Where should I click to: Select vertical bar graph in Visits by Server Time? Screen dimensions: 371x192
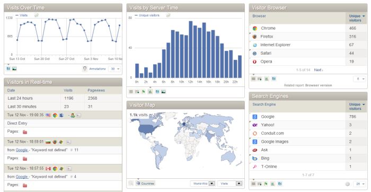tap(150, 92)
